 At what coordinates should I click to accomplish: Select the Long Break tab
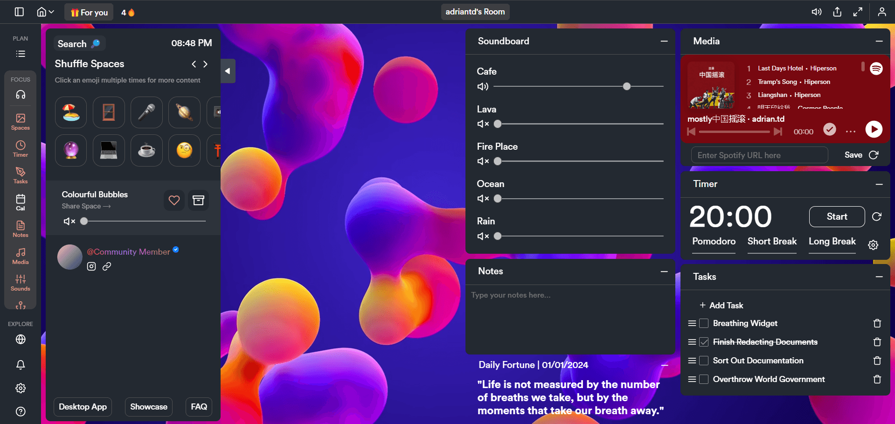coord(832,241)
